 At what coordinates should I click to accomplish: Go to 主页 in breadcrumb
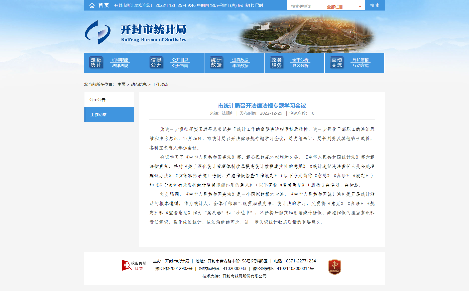(x=122, y=84)
